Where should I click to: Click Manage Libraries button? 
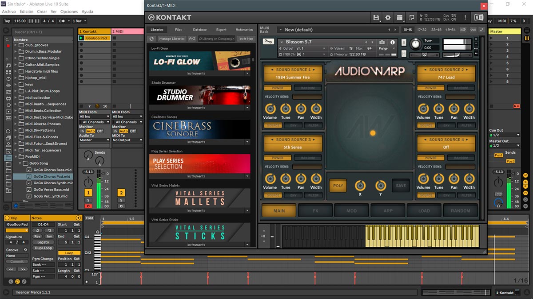click(x=172, y=39)
